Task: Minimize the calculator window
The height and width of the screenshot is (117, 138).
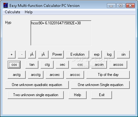Action: [x=111, y=6]
